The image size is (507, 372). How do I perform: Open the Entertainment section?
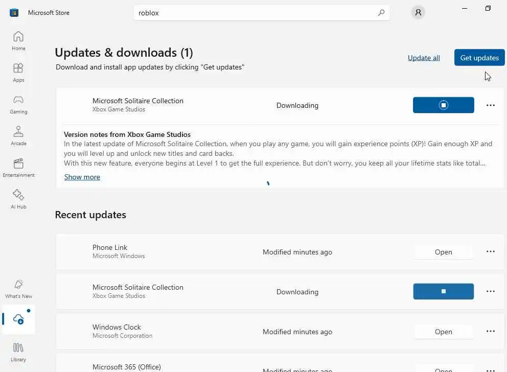click(x=18, y=168)
